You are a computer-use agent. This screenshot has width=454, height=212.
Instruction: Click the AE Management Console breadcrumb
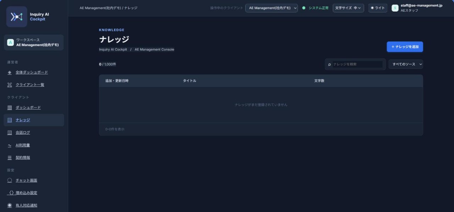[x=154, y=50]
